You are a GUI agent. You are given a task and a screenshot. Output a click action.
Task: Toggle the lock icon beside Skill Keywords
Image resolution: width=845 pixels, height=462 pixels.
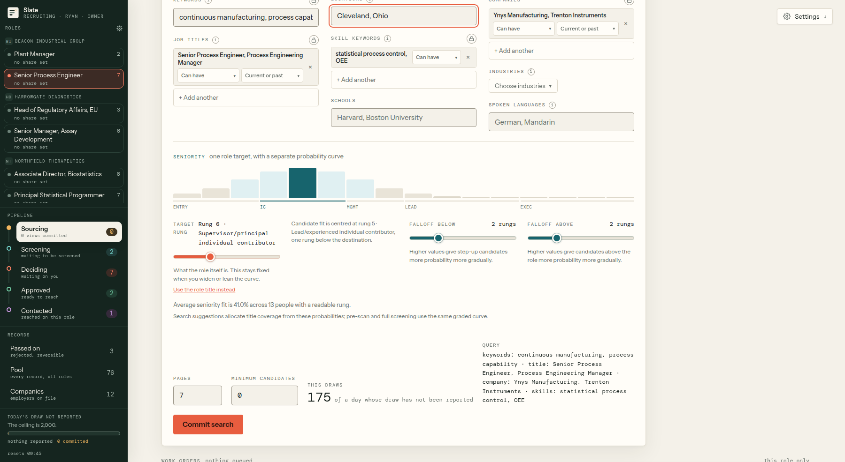pyautogui.click(x=471, y=39)
